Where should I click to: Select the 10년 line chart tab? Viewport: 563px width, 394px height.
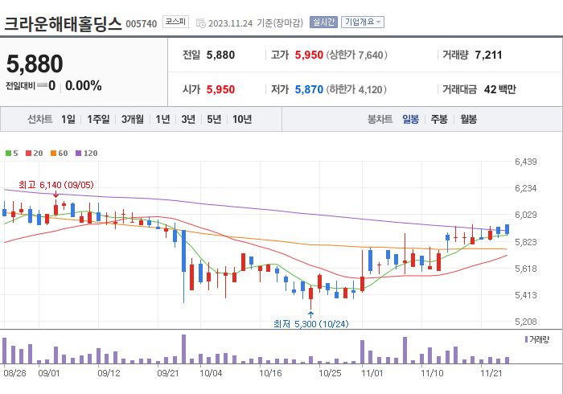click(x=242, y=119)
